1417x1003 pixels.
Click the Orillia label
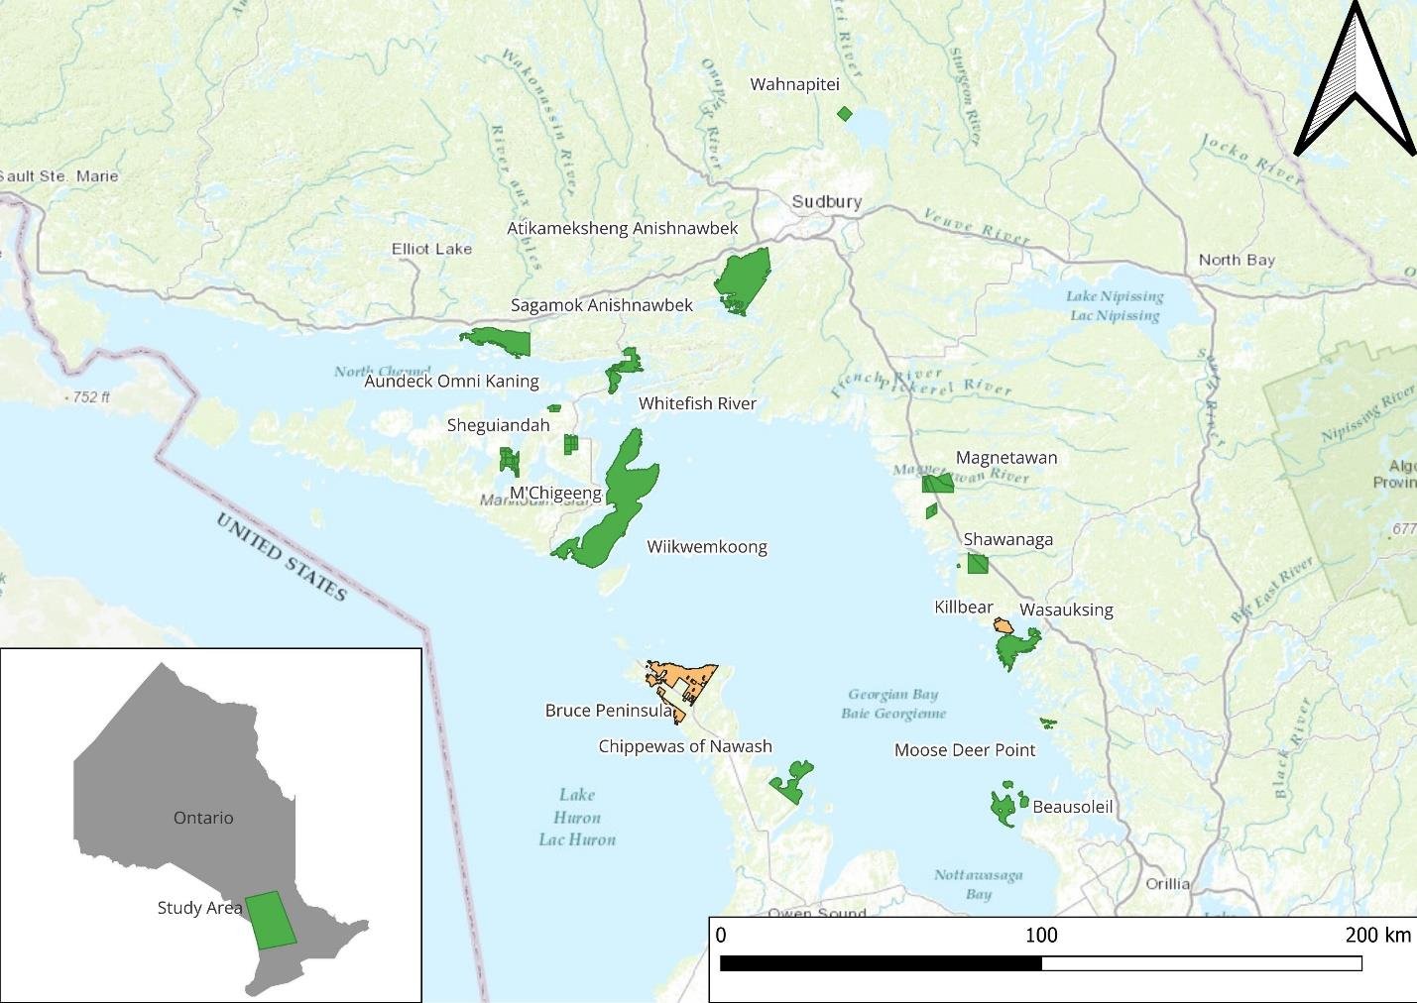pos(1167,884)
